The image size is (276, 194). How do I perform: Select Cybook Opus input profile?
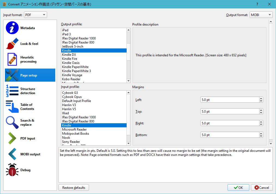click(x=94, y=97)
